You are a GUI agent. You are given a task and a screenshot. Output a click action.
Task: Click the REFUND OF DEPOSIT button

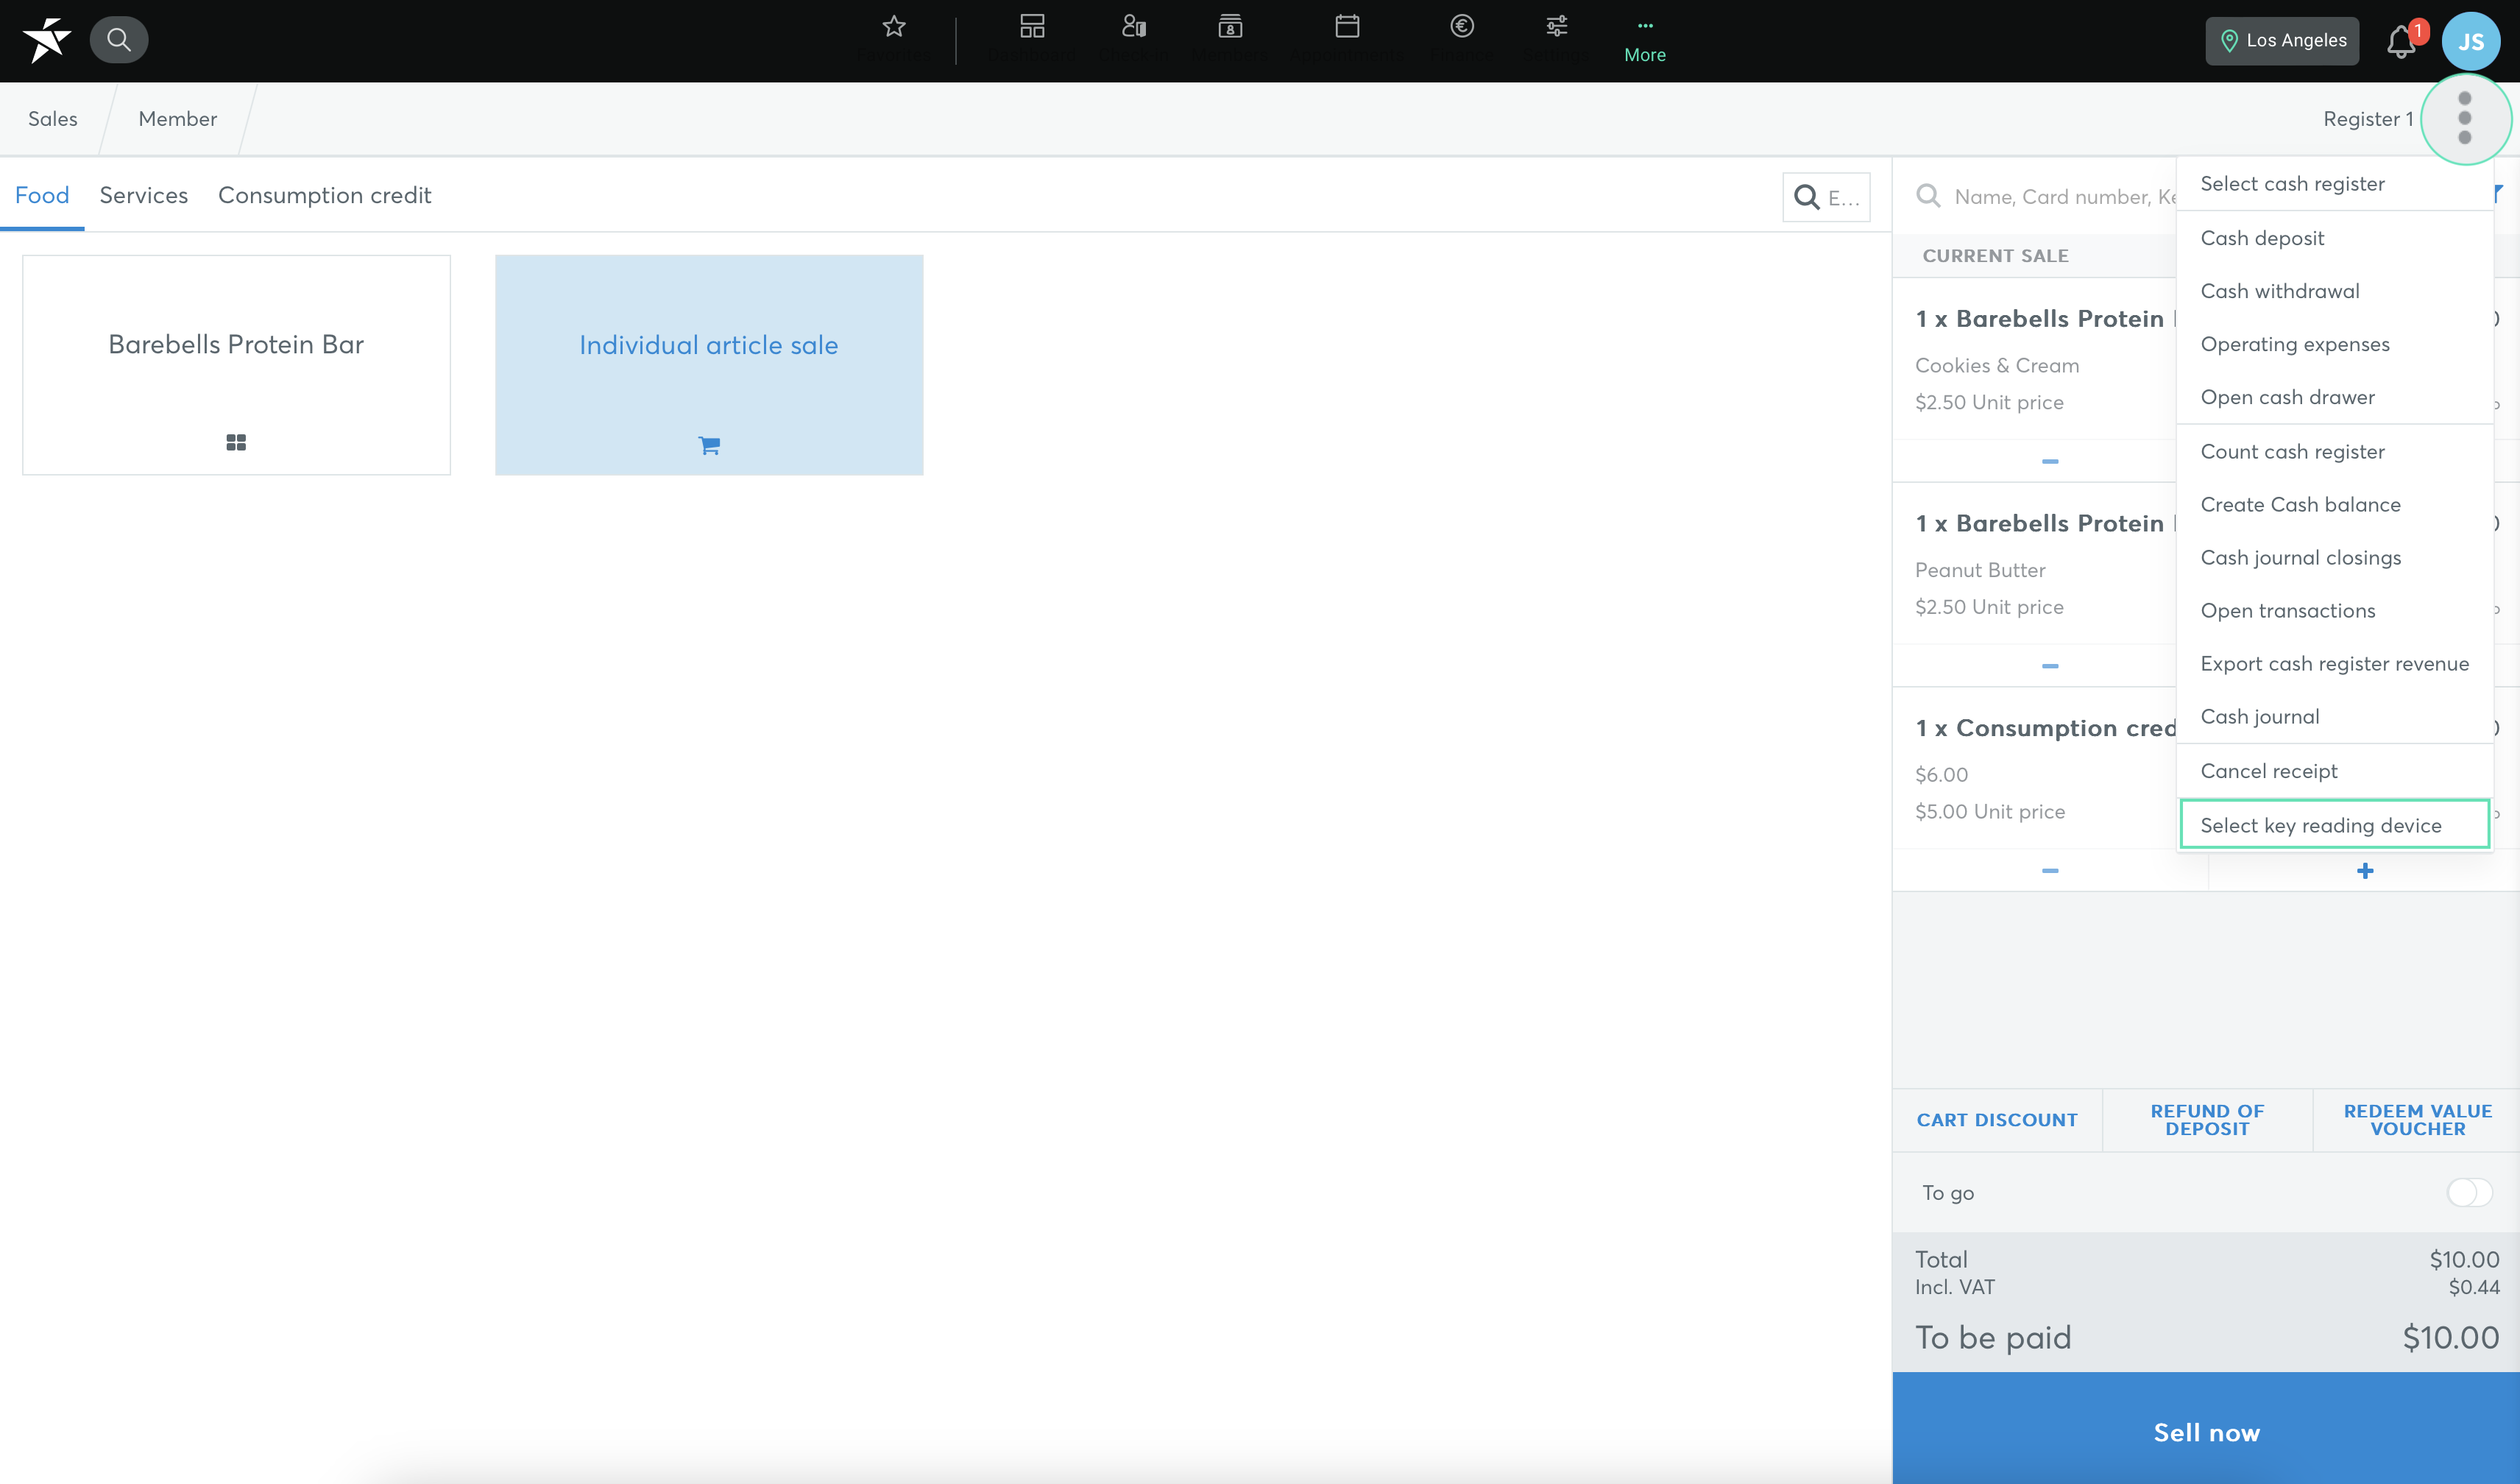(x=2208, y=1120)
